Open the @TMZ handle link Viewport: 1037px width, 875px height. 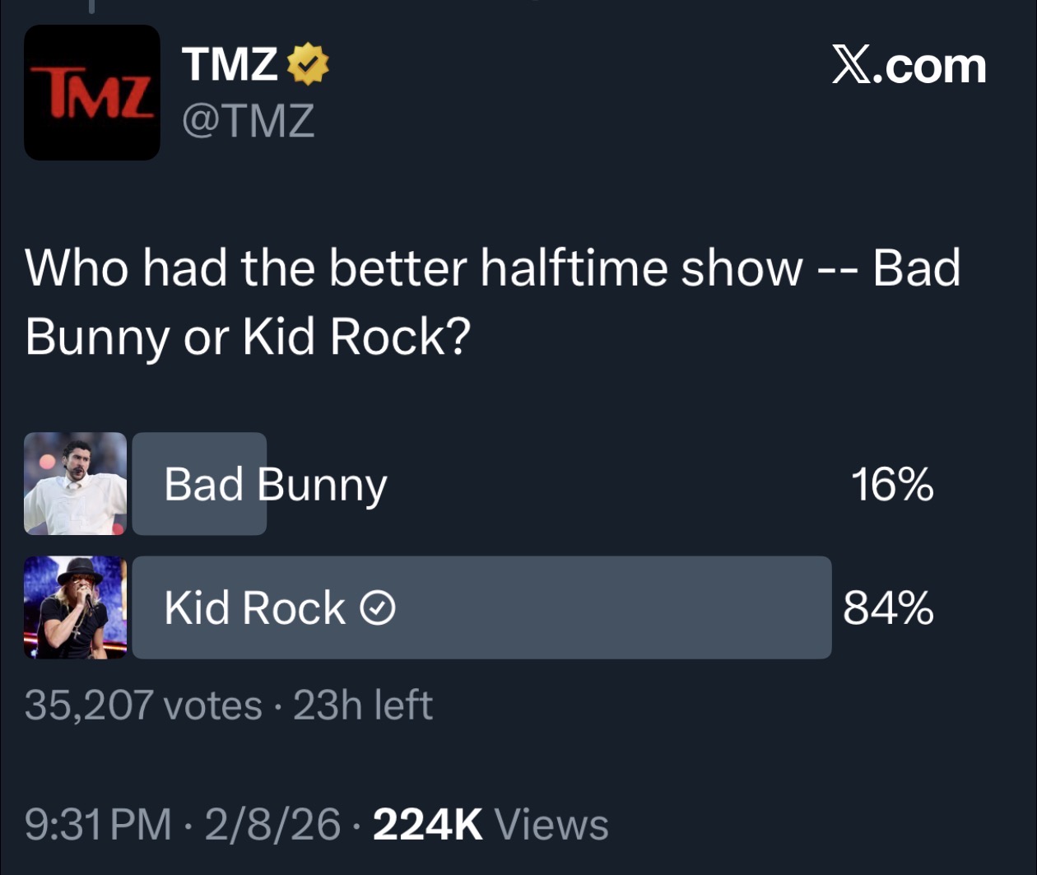(248, 120)
